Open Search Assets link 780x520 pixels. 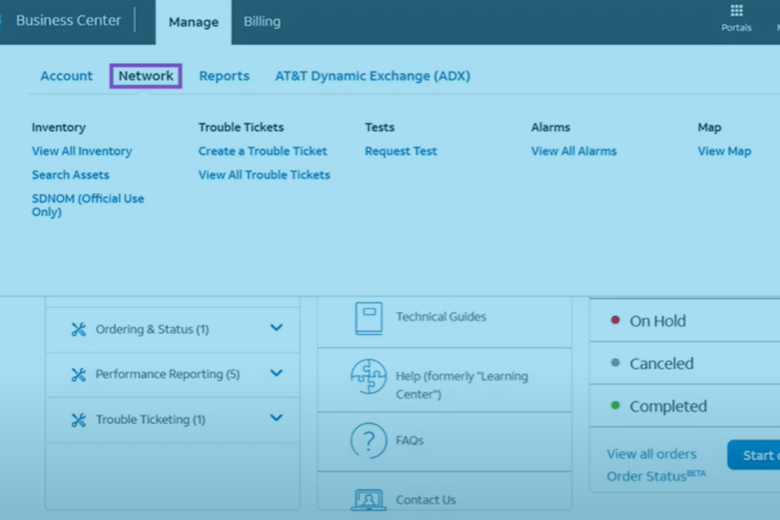(x=71, y=175)
